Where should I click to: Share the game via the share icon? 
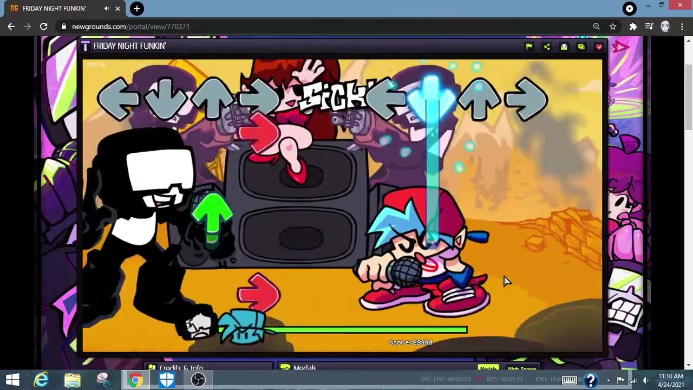(547, 47)
